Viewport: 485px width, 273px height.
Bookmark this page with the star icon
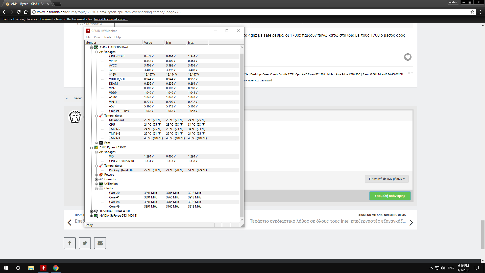coord(472,12)
